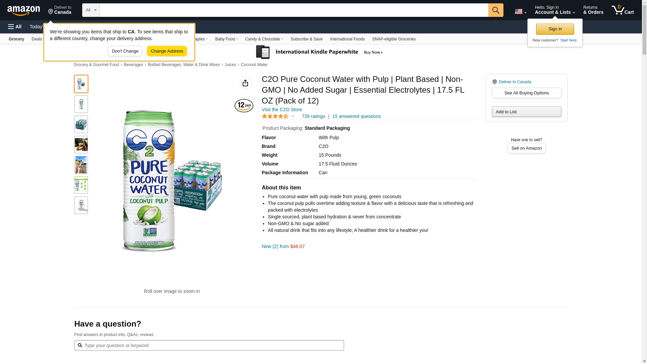Click the Change Address button
Screen dimensions: 647x364
click(167, 51)
